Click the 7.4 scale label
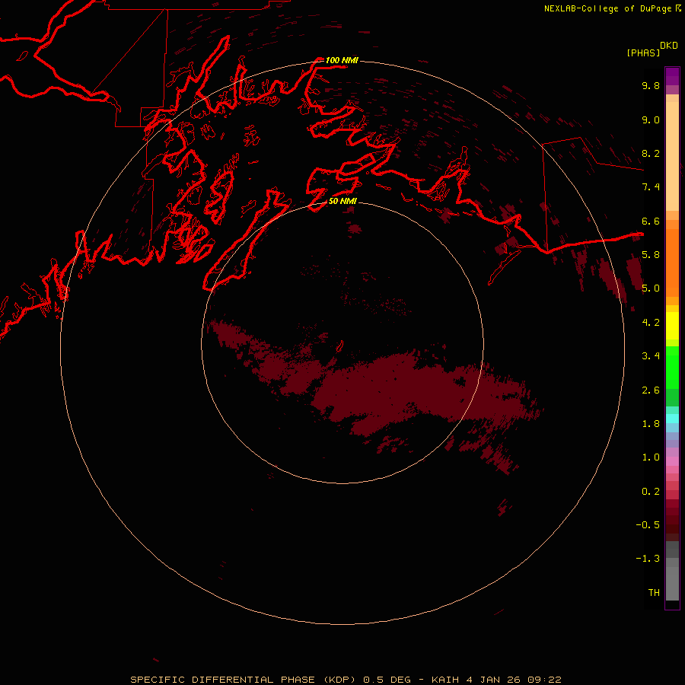This screenshot has height=685, width=685. (651, 187)
